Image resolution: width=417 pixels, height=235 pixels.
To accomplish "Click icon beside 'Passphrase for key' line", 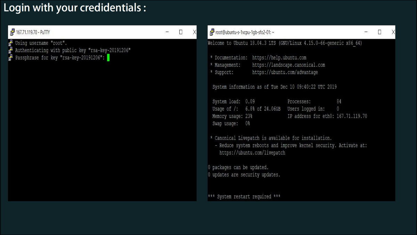I will pyautogui.click(x=11, y=58).
